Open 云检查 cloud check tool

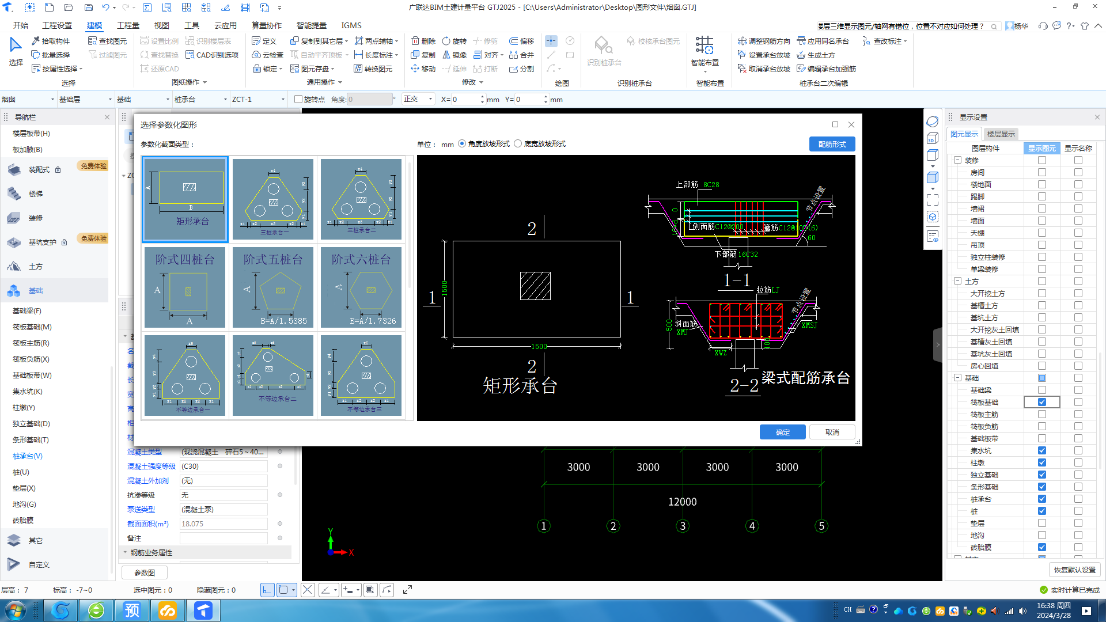point(268,55)
